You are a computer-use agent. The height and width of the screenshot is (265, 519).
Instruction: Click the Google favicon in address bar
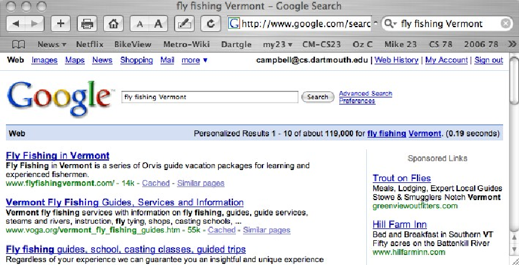point(234,24)
